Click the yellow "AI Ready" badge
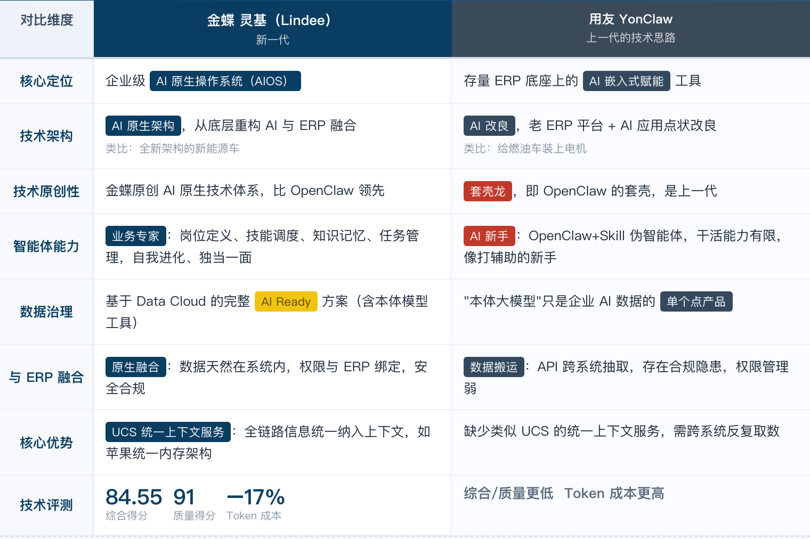This screenshot has width=810, height=539. tap(286, 301)
